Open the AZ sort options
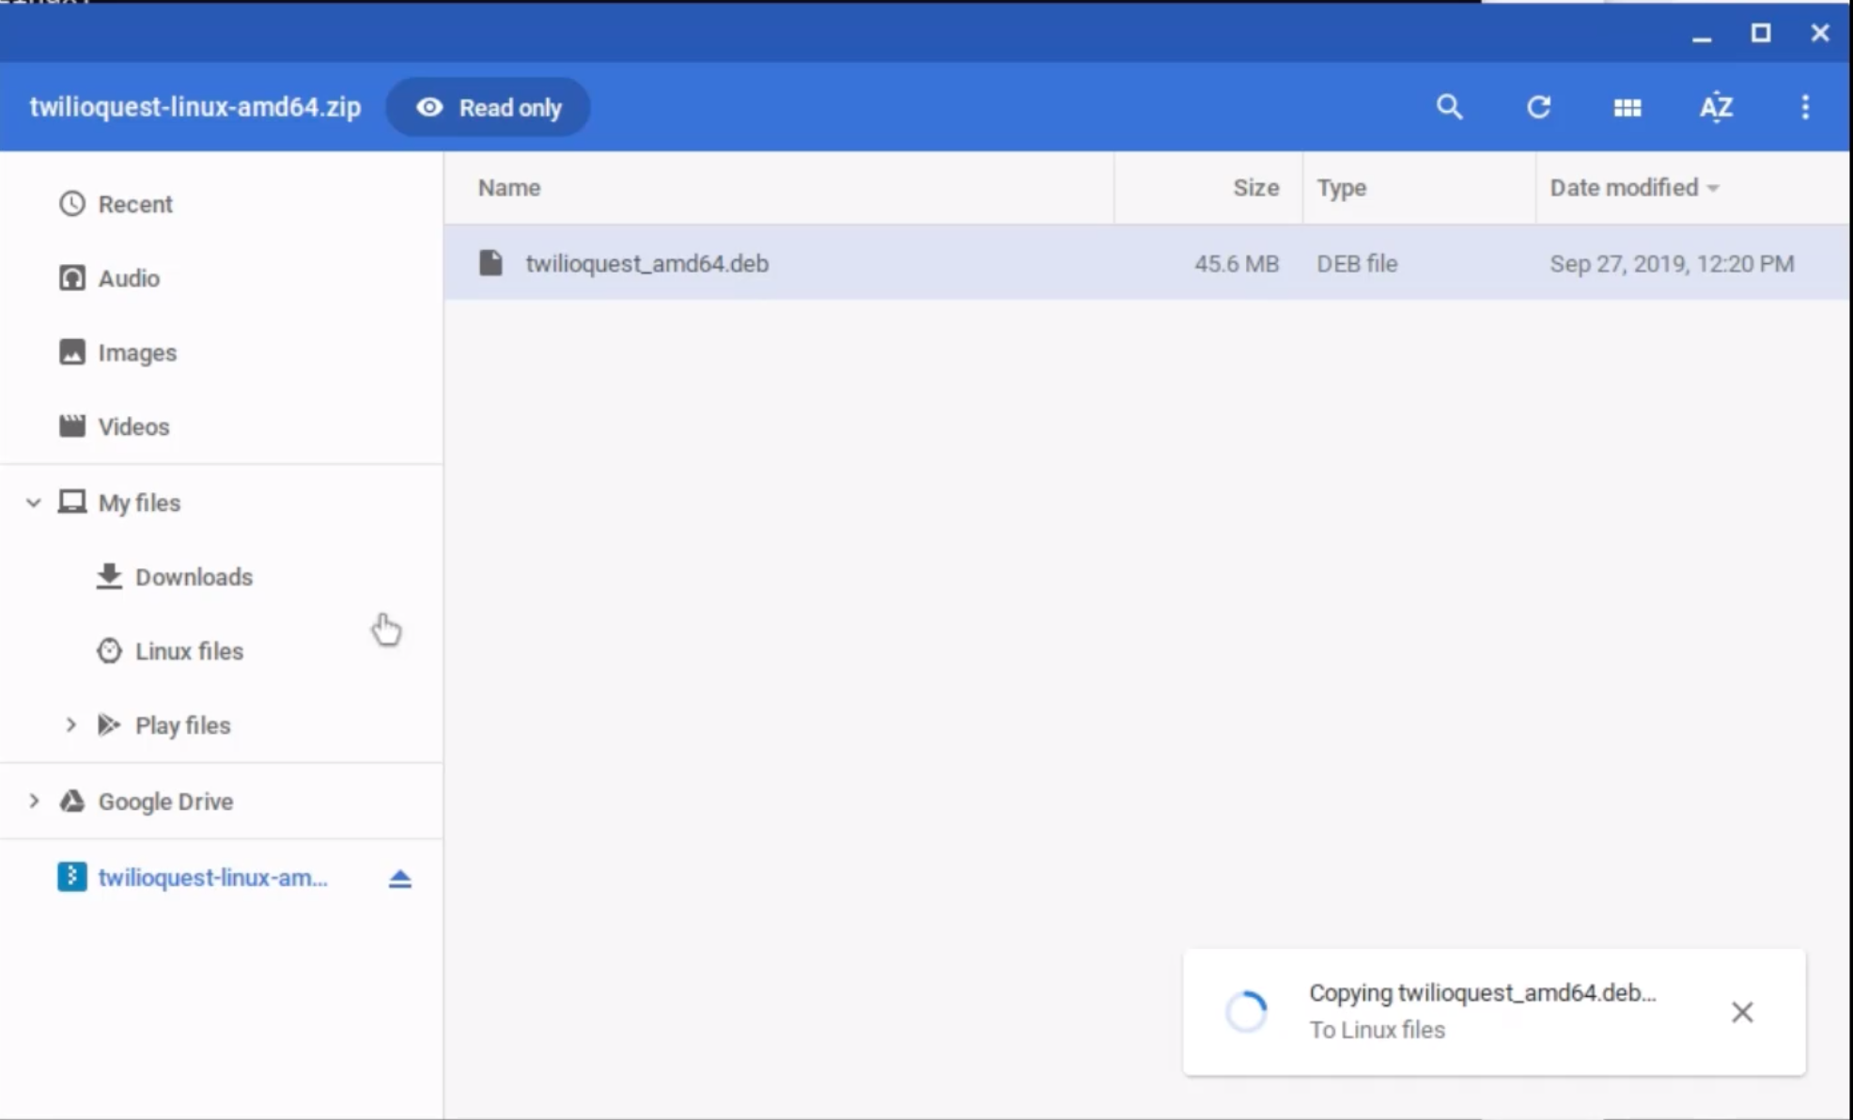Viewport: 1853px width, 1120px height. 1716,107
